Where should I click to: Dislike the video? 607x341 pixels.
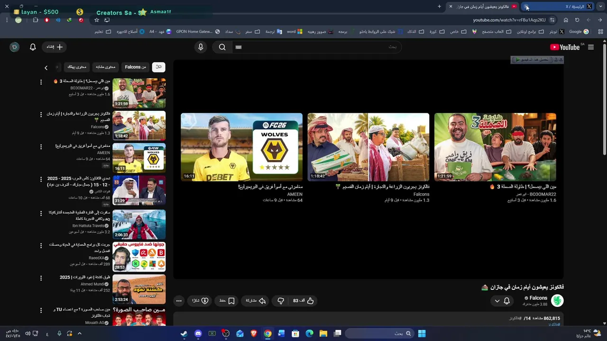pyautogui.click(x=281, y=301)
